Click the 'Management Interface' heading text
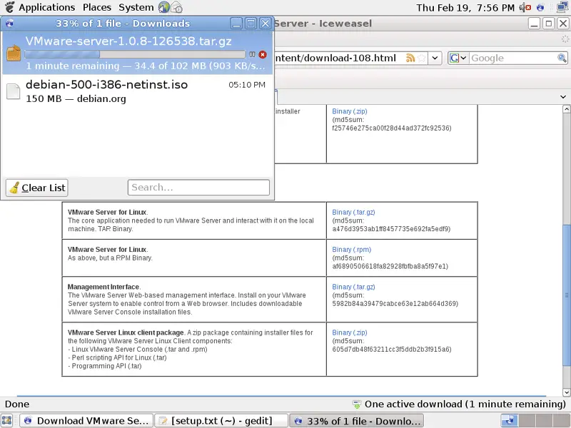The height and width of the screenshot is (428, 571). coord(103,287)
